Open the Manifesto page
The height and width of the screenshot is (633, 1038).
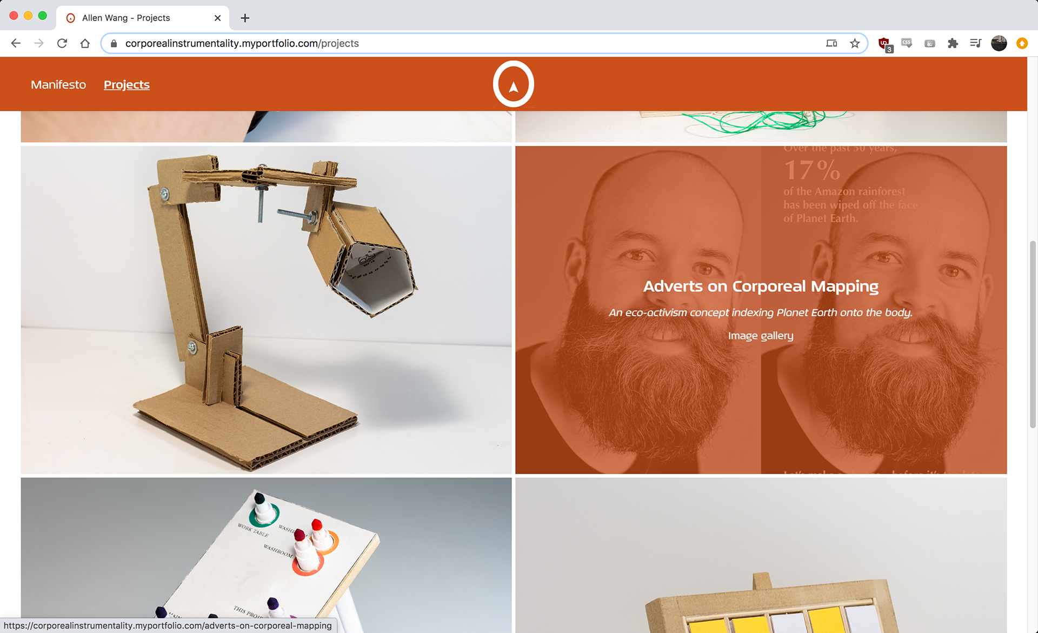[x=58, y=85]
